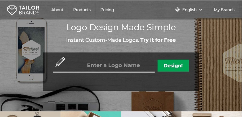This screenshot has width=242, height=117.
Task: Go to the Pricing page
Action: 107,10
